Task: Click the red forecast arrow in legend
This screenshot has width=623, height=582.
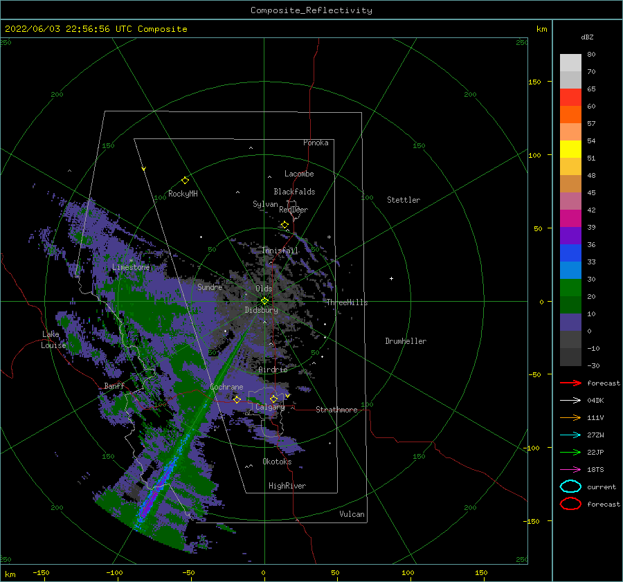Action: click(x=570, y=383)
